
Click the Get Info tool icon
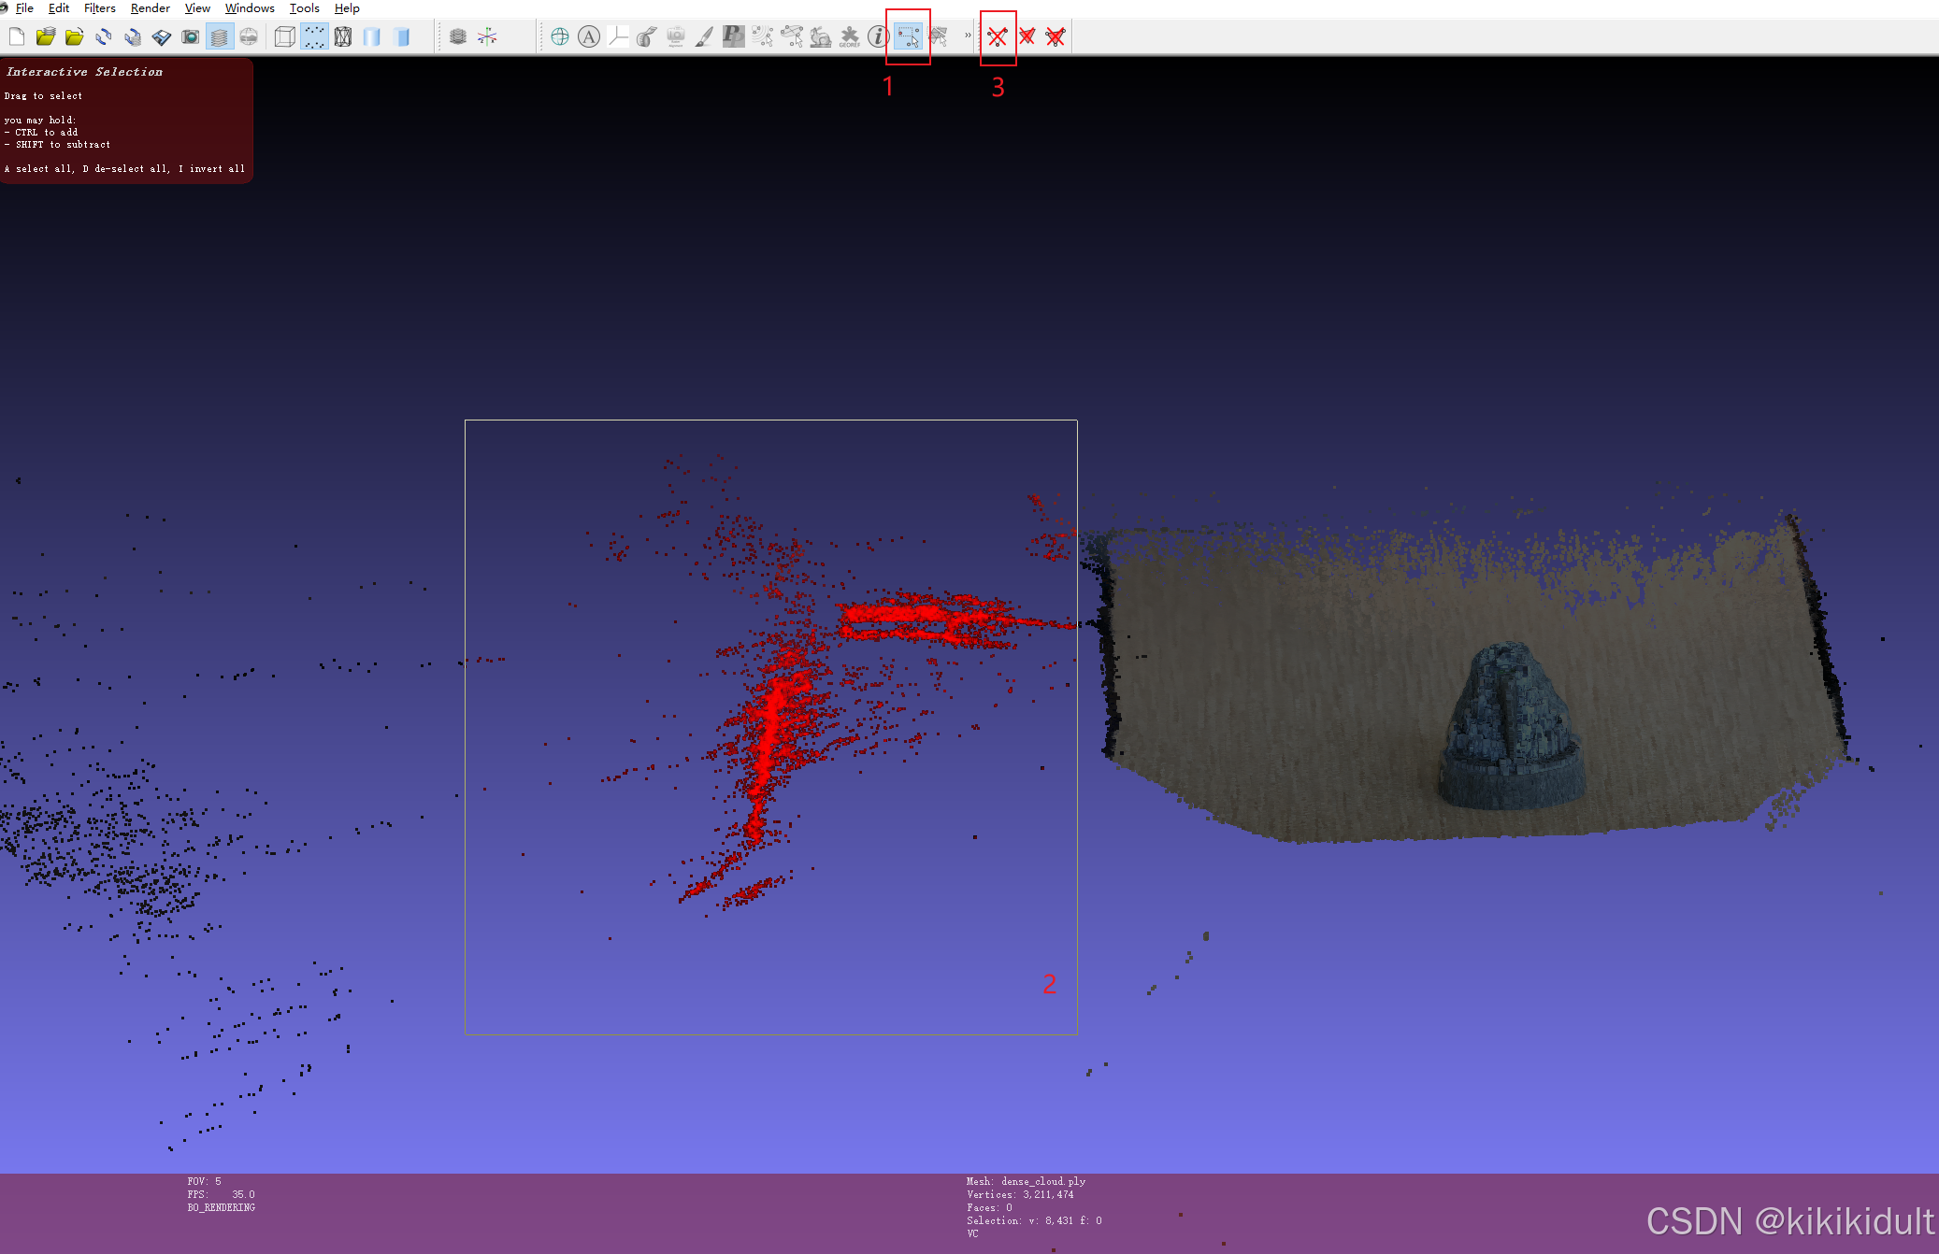tap(877, 36)
